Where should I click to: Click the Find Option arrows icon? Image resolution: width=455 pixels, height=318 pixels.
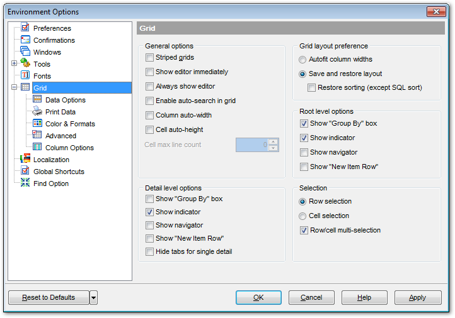25,183
